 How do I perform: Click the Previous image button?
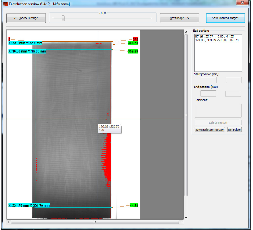point(26,18)
